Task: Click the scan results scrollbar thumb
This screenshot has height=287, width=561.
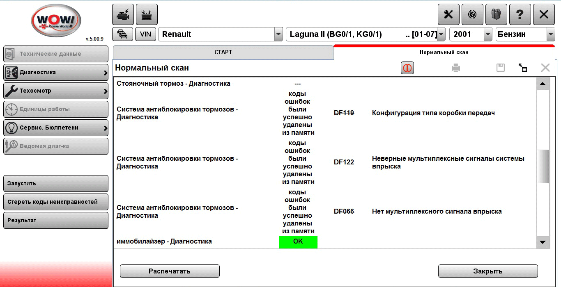Action: tap(543, 166)
